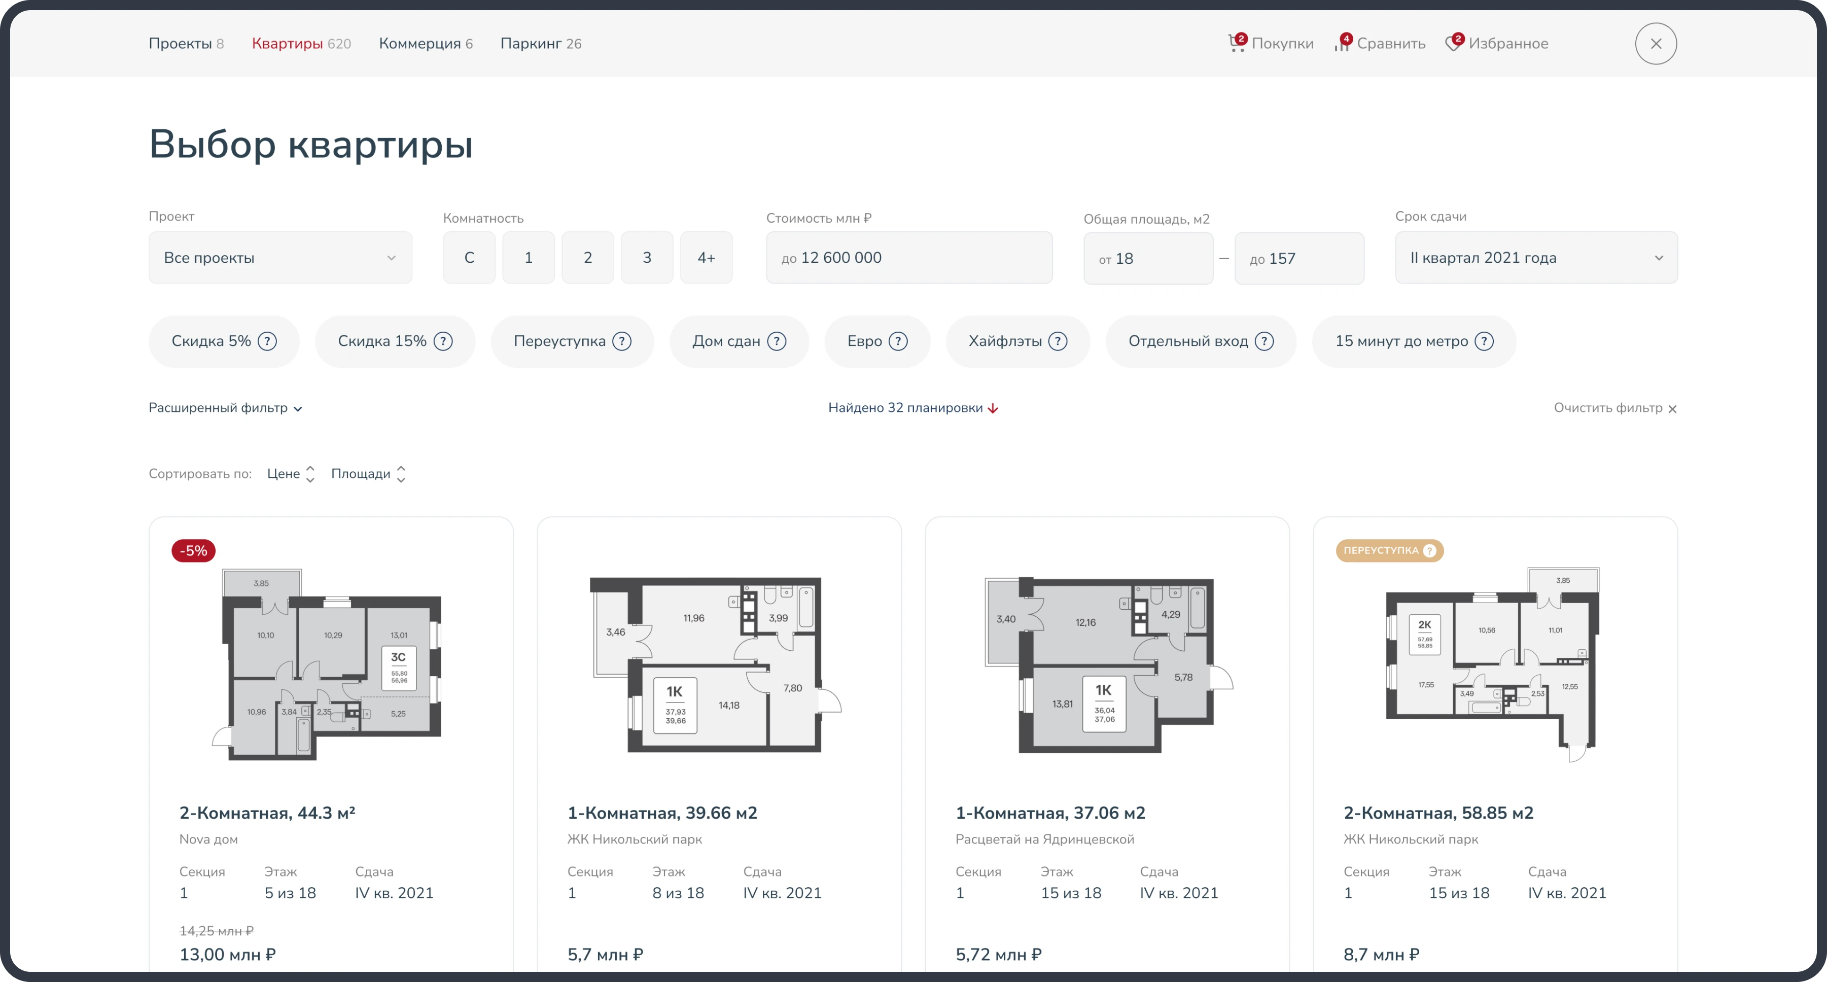1827x982 pixels.
Task: Click Очистить фильтр to reset filters
Action: [x=1614, y=408]
